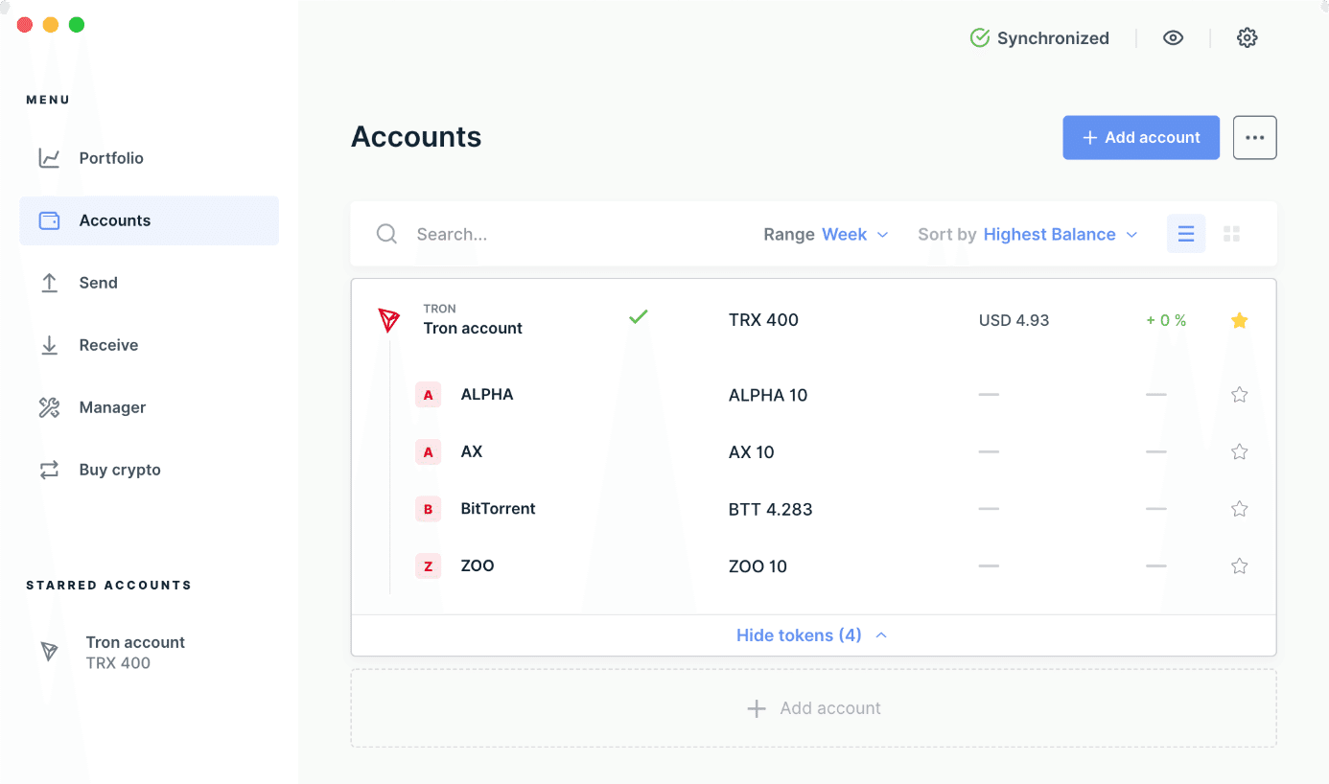Click the Tron logo icon in account row
This screenshot has width=1329, height=784.
(388, 320)
